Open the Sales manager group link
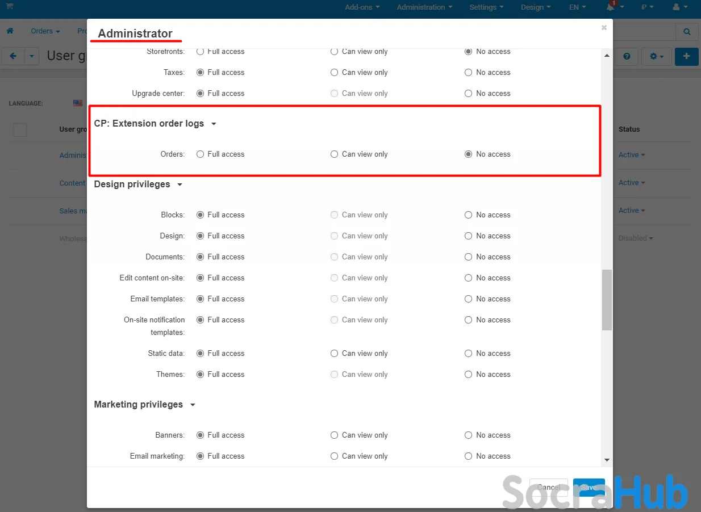Viewport: 701px width, 512px height. tap(73, 211)
